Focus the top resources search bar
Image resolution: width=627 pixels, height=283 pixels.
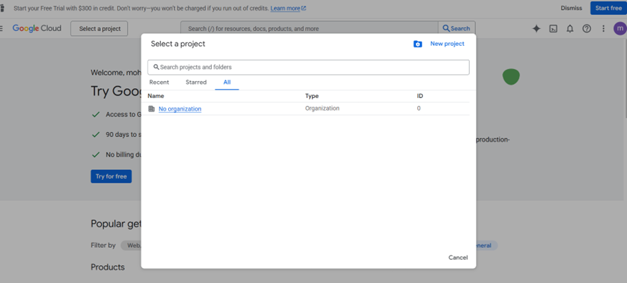point(309,29)
